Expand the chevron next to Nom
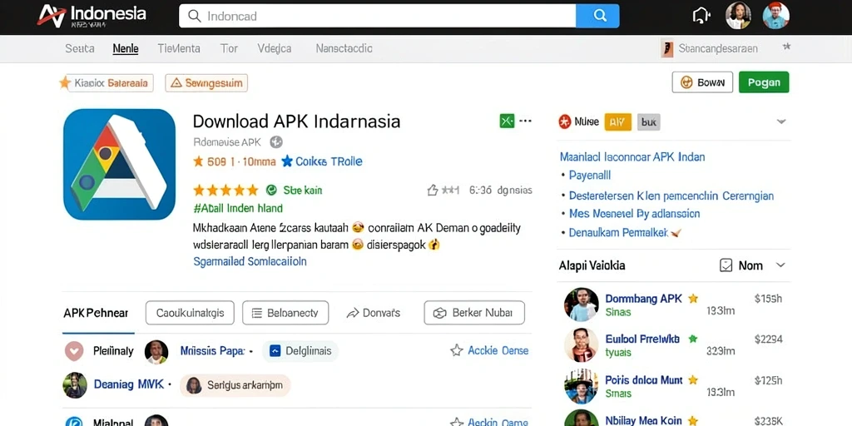The height and width of the screenshot is (426, 852). (x=780, y=265)
